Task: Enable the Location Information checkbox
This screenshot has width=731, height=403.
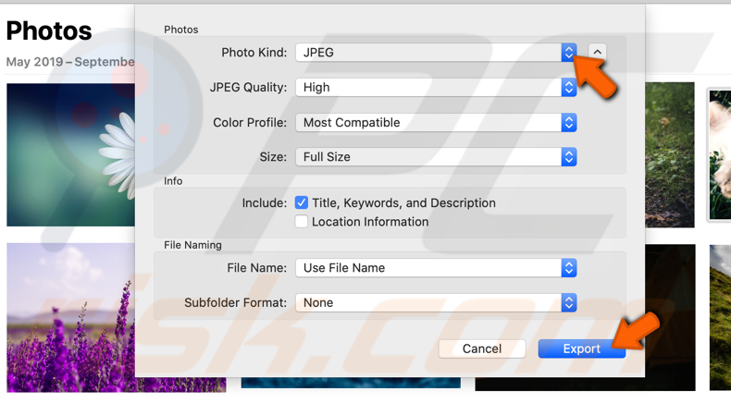Action: [301, 222]
